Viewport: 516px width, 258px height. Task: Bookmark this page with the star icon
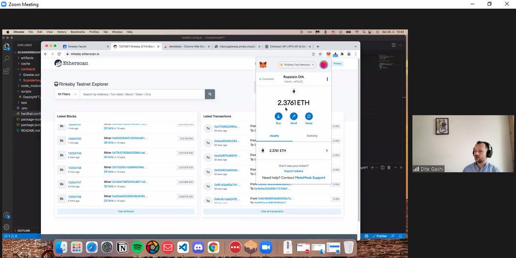(320, 54)
